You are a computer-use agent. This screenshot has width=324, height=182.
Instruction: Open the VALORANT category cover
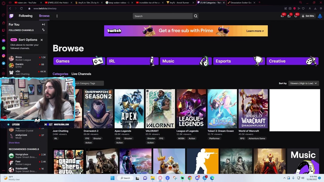point(160,109)
